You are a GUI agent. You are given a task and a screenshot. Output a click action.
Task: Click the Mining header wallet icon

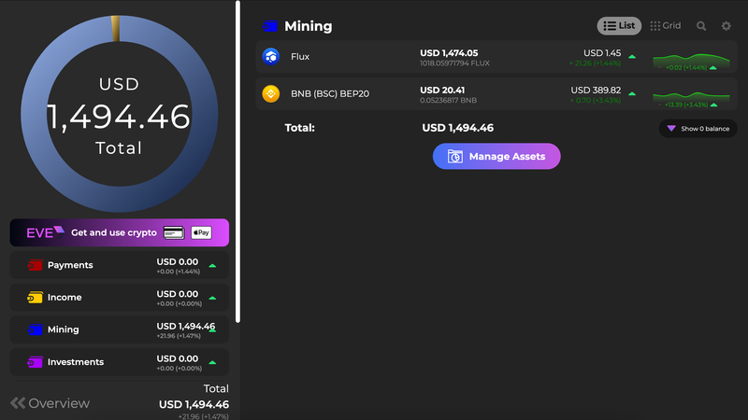pos(270,26)
